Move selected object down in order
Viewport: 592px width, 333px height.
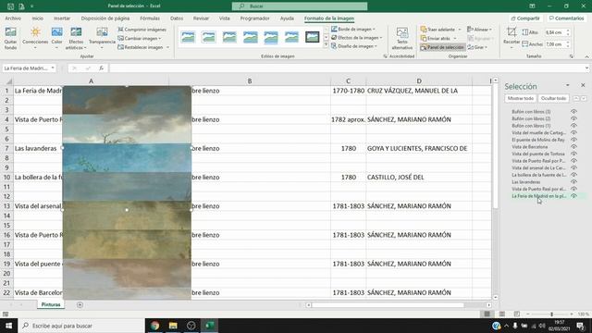584,98
